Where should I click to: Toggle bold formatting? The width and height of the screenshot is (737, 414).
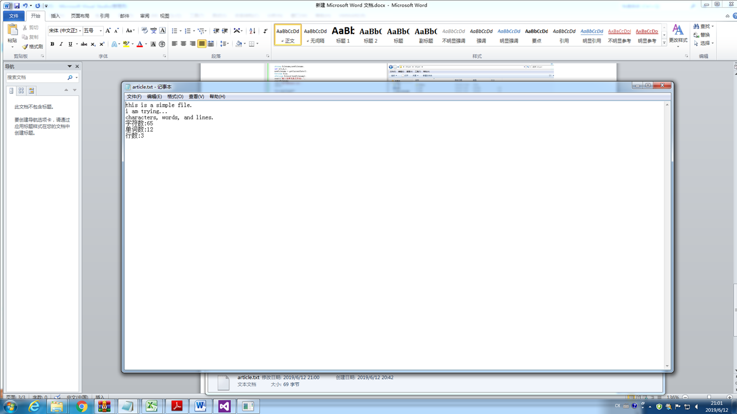pyautogui.click(x=52, y=44)
